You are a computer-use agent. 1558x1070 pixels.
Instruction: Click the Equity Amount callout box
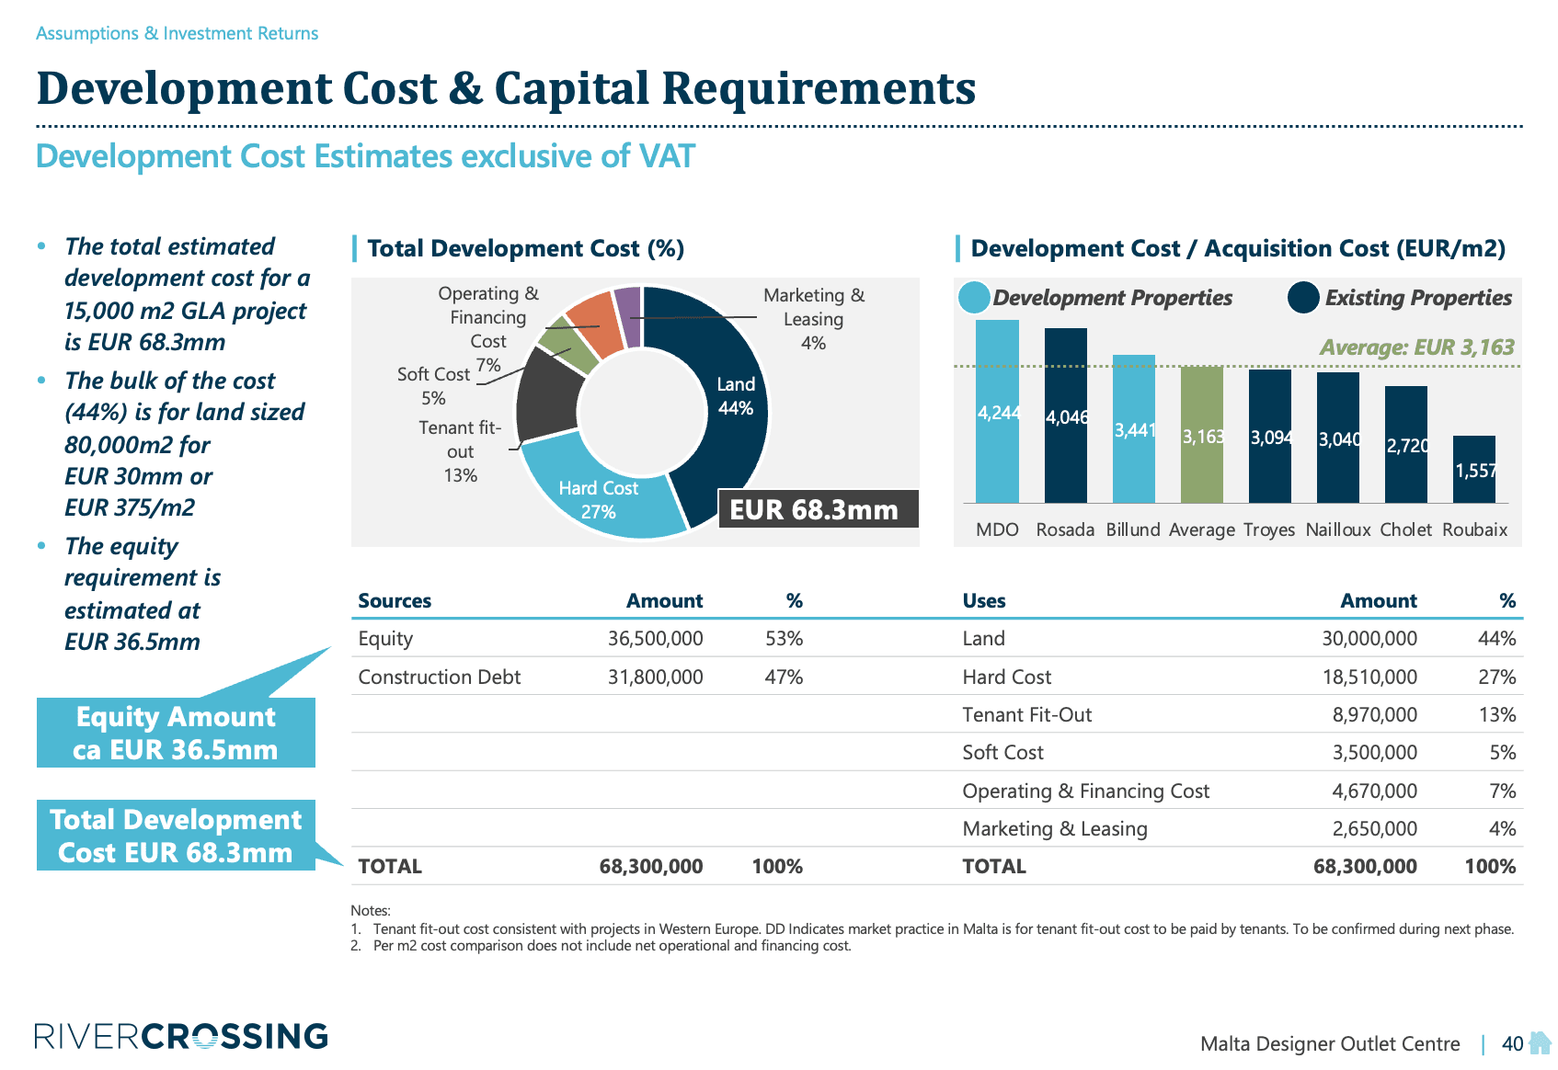pos(176,733)
